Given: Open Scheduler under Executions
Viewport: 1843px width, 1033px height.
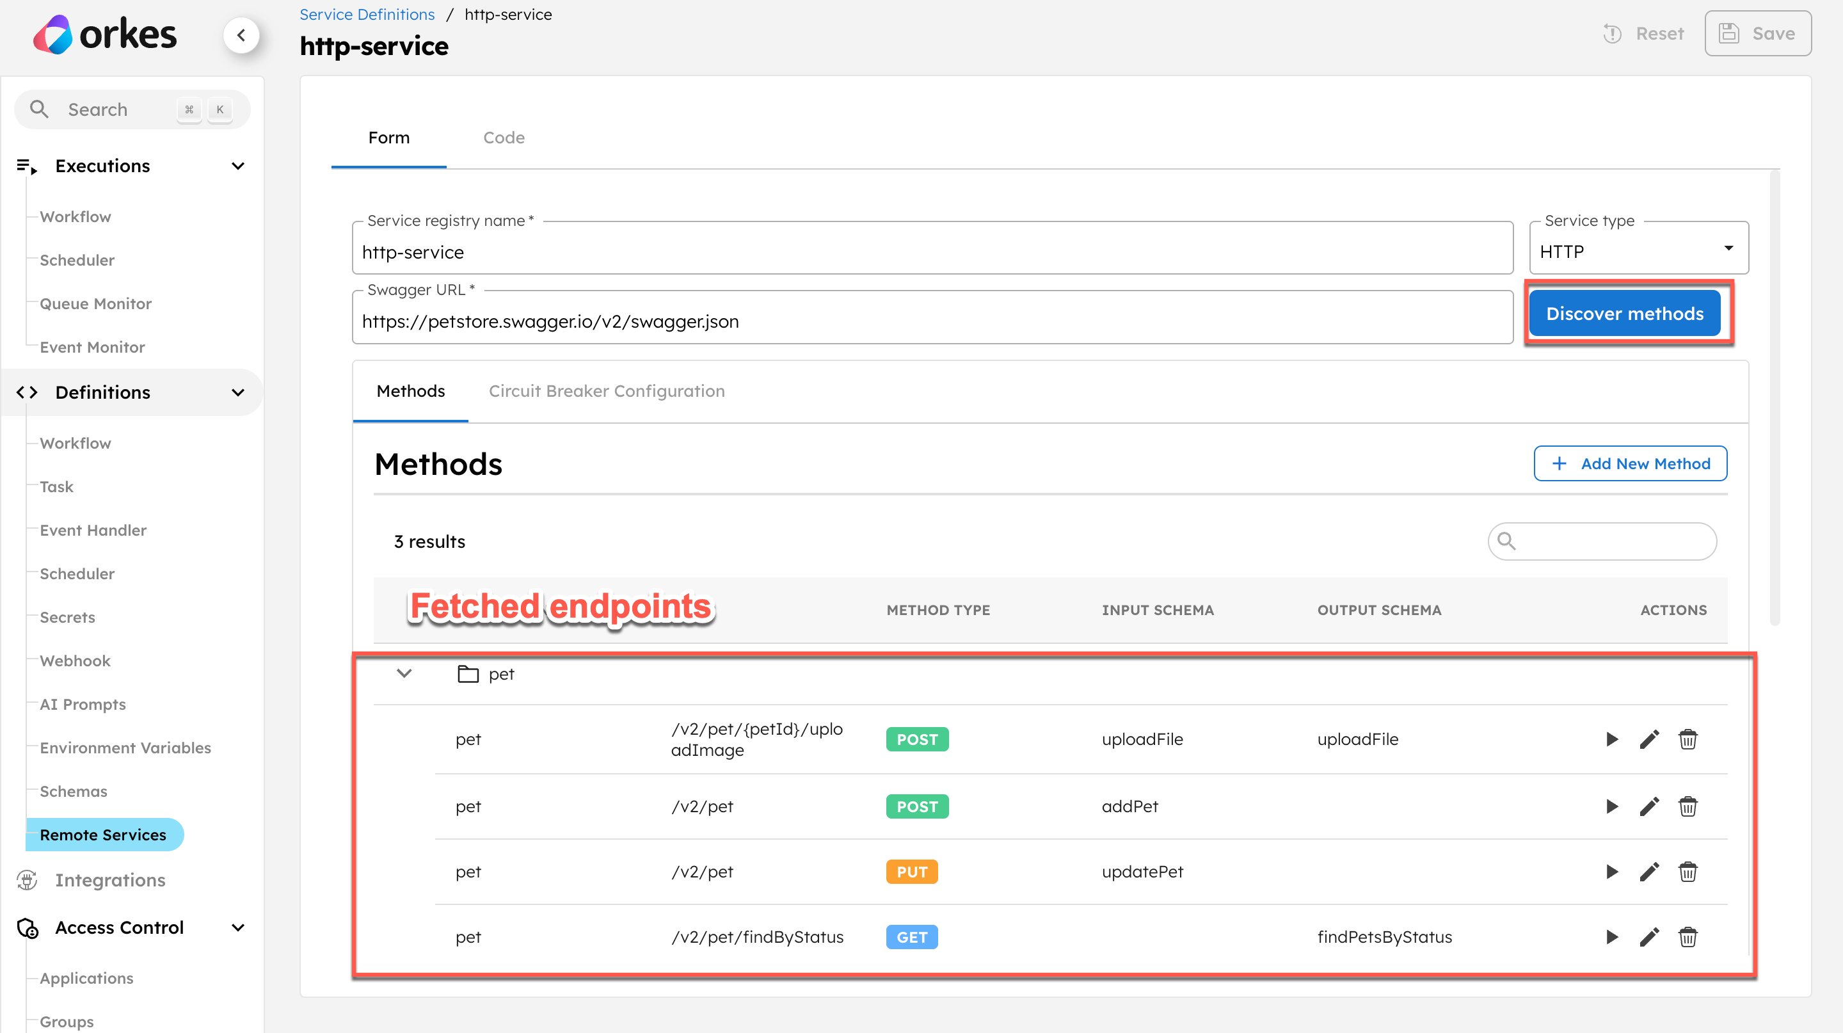Looking at the screenshot, I should click(x=77, y=260).
